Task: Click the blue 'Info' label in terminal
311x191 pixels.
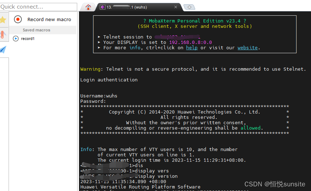Action: click(x=86, y=149)
